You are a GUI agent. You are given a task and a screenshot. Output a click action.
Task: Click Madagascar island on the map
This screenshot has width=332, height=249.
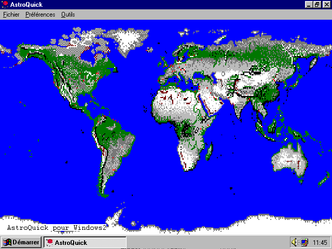[209, 151]
